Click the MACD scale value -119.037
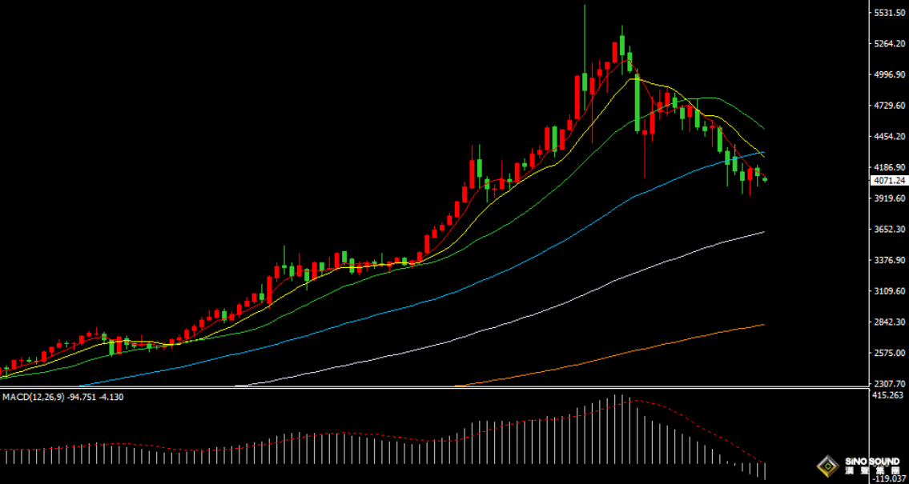This screenshot has height=484, width=909. tap(889, 478)
